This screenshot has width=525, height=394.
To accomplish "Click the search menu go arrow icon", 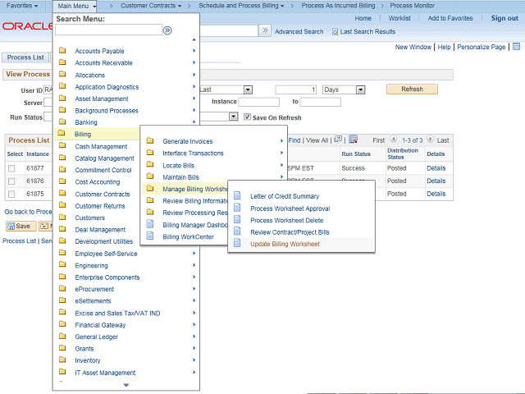I will (x=167, y=30).
